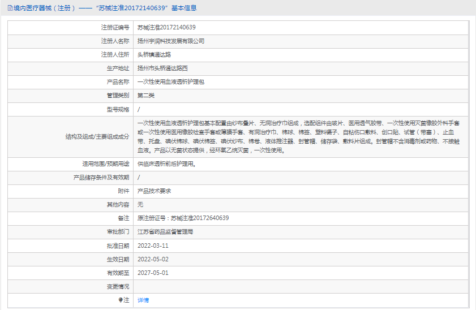Click the 产品储存条件及有效期 label

coord(101,178)
